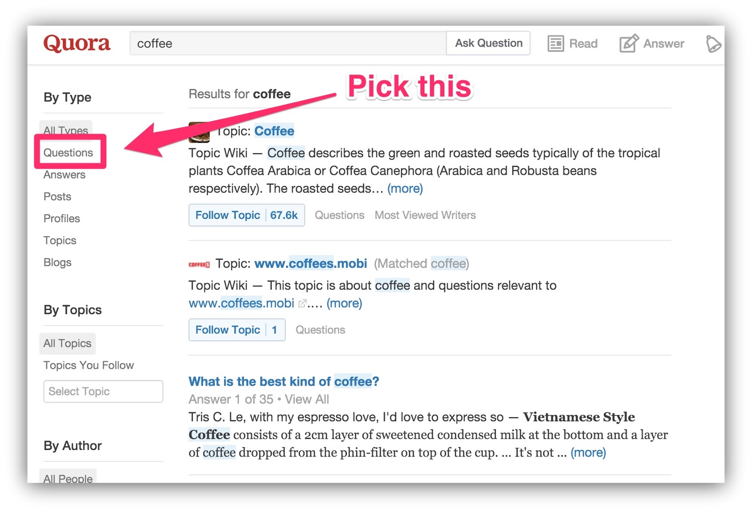752x512 pixels.
Task: Open the notifications icon in header
Action: click(713, 44)
